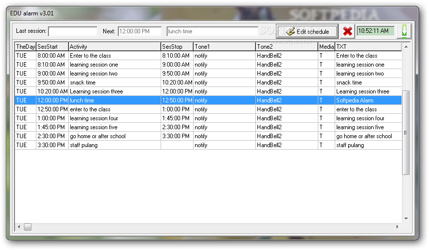Click the horizontal scrollbar left arrow
Viewport: 429px width, 250px height.
tap(19, 227)
